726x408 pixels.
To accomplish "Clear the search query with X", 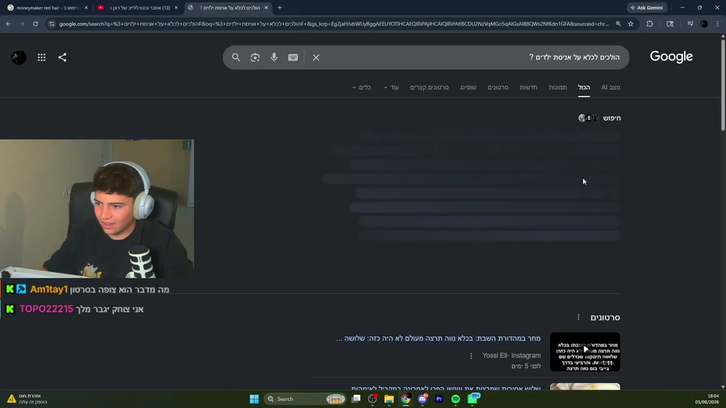I will coord(316,57).
